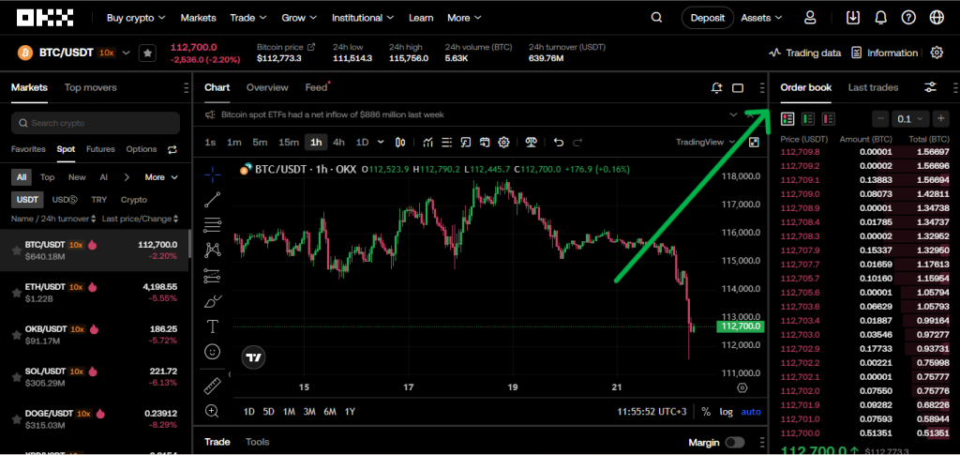
Task: Select the trend line drawing tool
Action: coord(213,199)
